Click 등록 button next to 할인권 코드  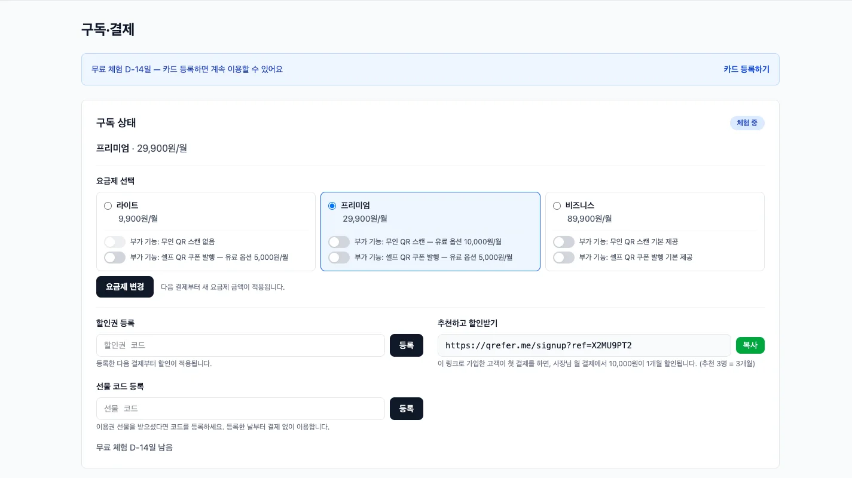(x=407, y=345)
